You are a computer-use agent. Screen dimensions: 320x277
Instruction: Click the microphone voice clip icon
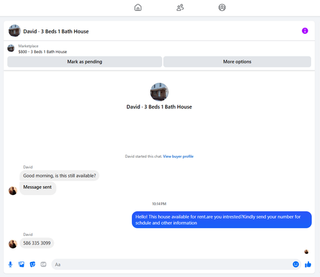10,265
